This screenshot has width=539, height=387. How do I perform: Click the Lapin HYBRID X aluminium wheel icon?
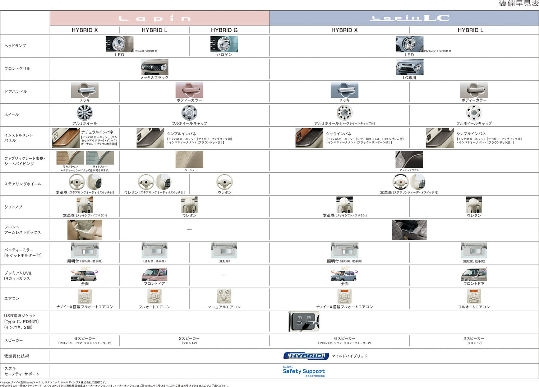point(84,113)
